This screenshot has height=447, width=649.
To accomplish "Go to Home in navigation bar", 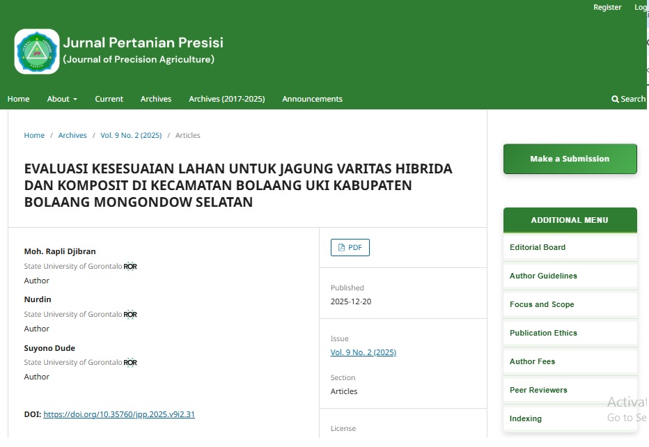I will [x=19, y=99].
